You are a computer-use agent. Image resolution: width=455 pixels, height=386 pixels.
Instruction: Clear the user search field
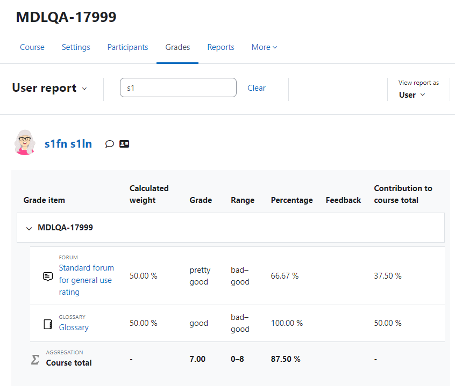coord(257,88)
